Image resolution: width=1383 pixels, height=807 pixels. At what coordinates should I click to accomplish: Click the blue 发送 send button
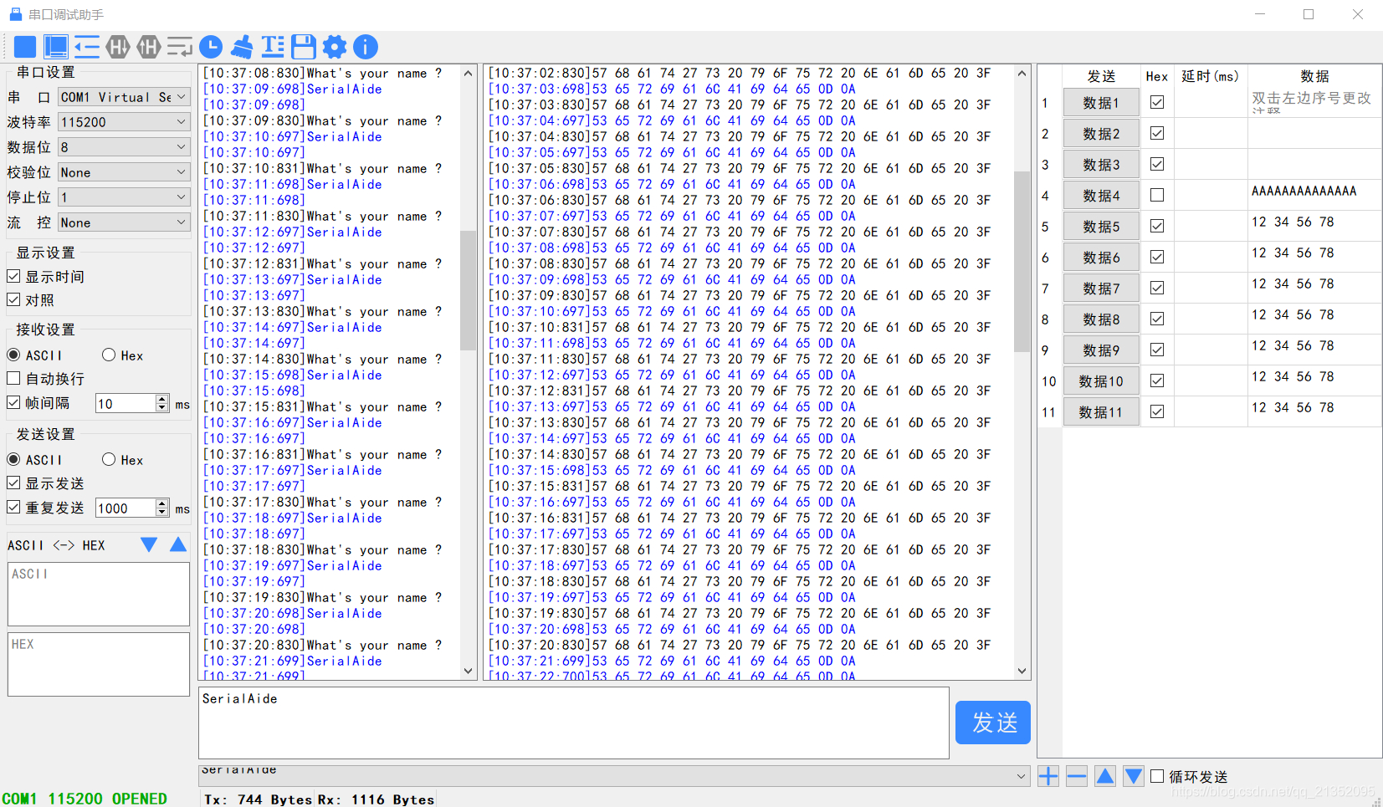pyautogui.click(x=993, y=723)
